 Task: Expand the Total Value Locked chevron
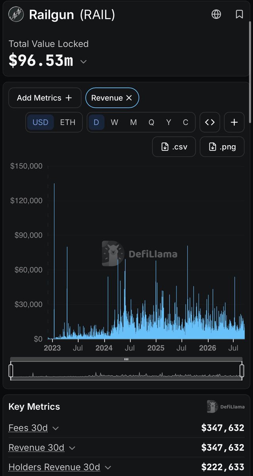[83, 61]
